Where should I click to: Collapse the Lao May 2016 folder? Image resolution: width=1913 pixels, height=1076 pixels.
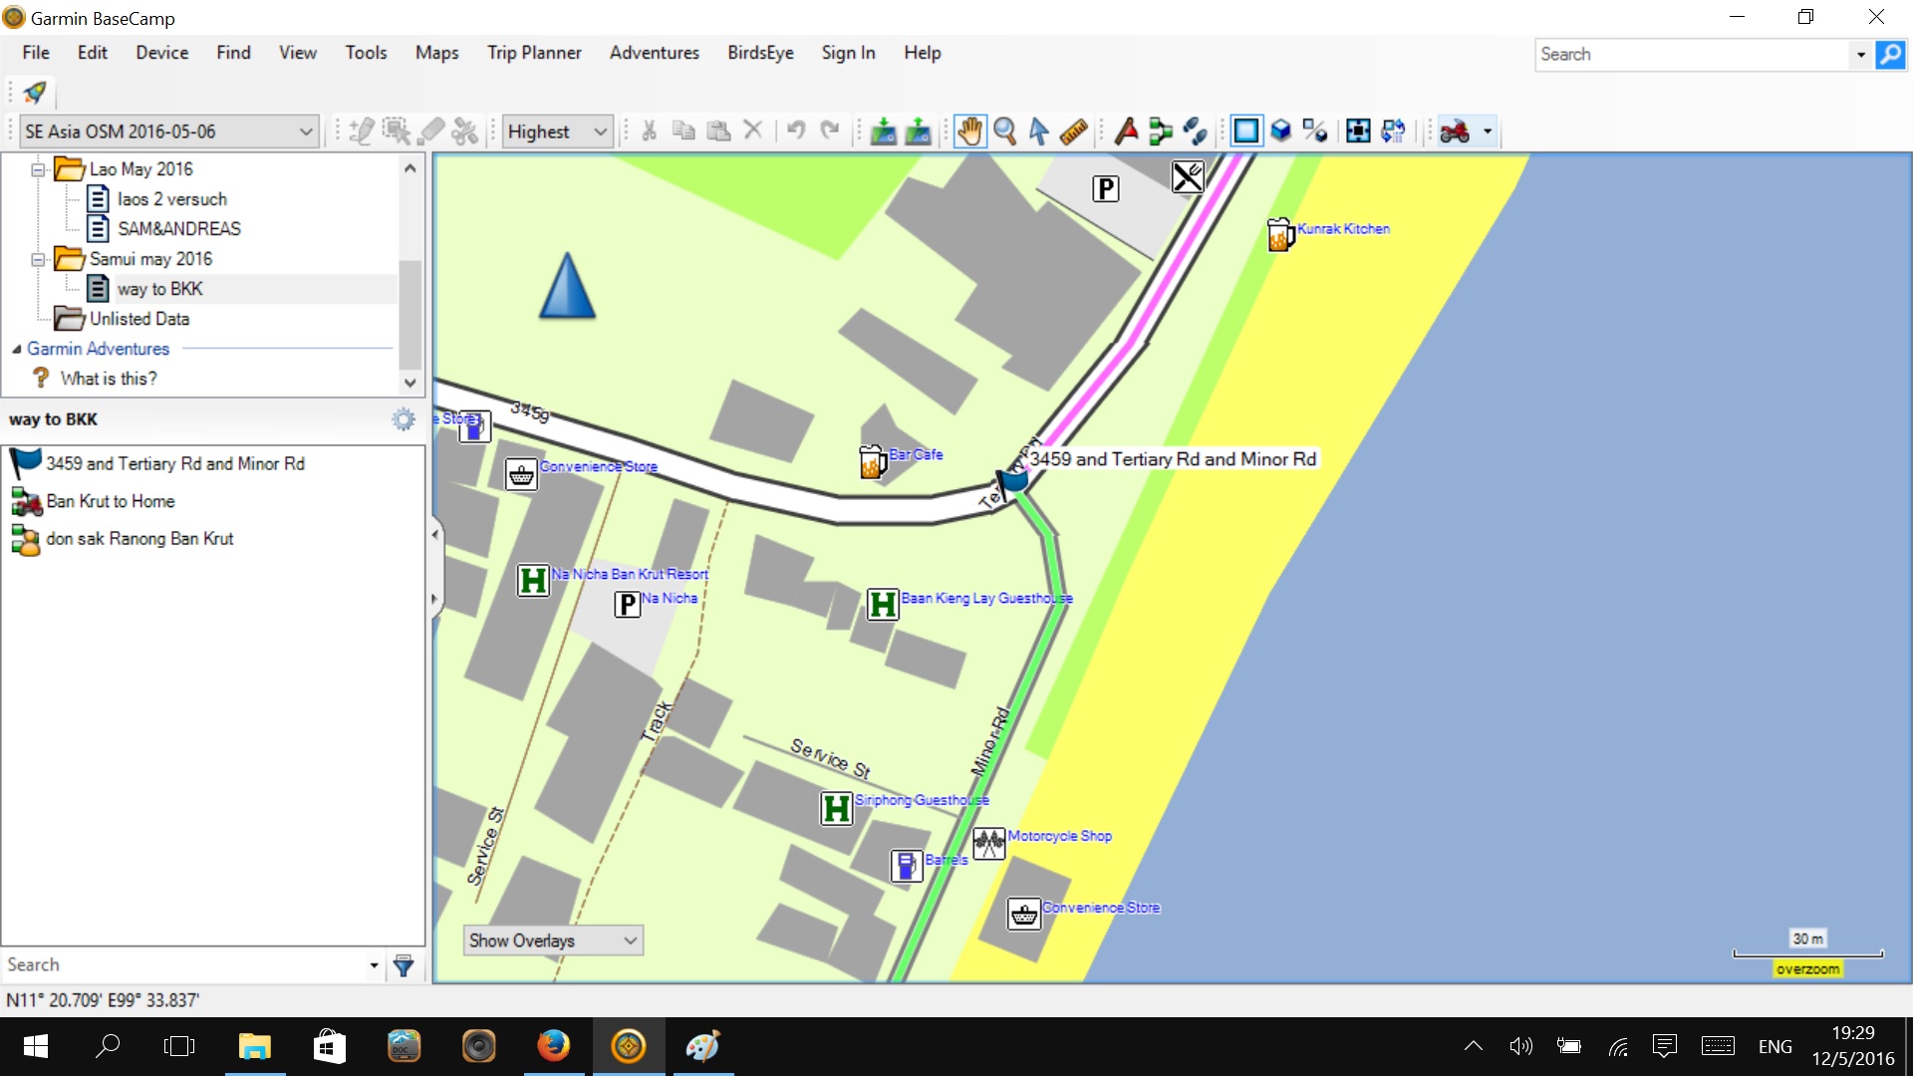38,169
